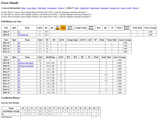The height and width of the screenshot is (118, 158).
Task: Go to the Calculation page link
Action: point(52,8)
